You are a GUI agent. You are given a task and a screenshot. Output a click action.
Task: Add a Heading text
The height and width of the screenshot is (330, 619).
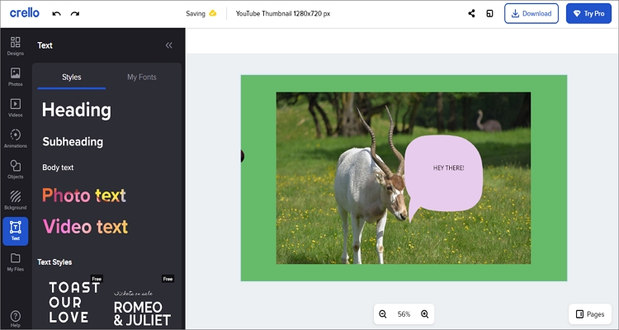coord(77,110)
